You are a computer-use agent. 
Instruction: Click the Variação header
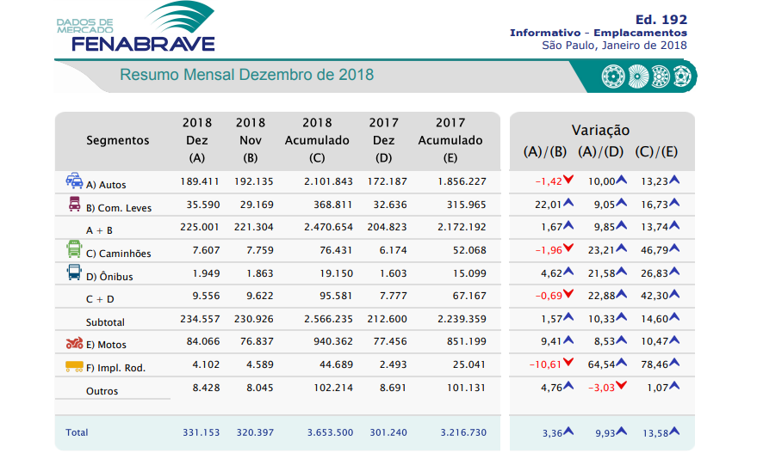pos(600,131)
